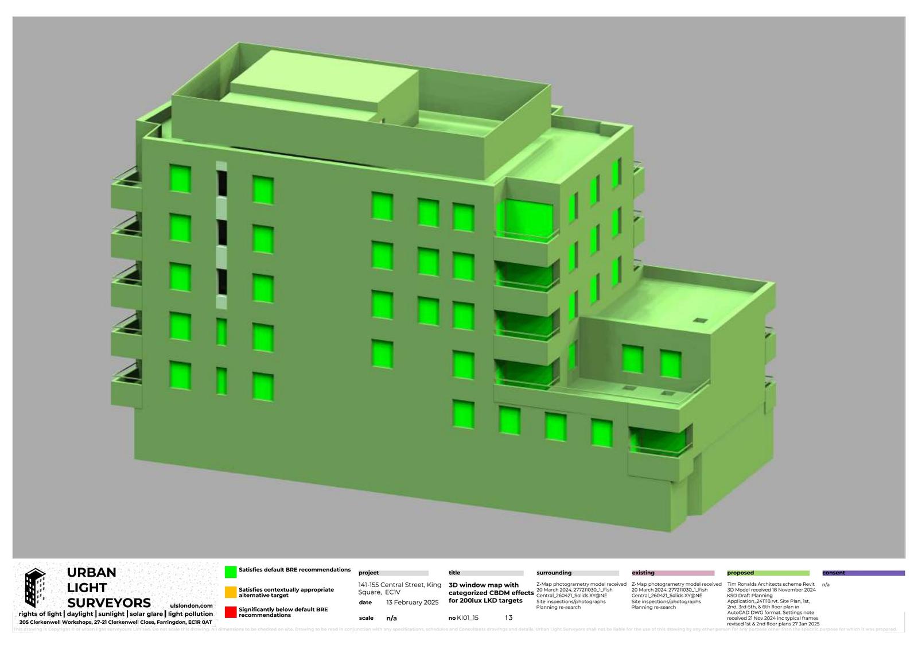Image resolution: width=918 pixels, height=649 pixels.
Task: Click the drawing number KI01_15
Action: click(x=464, y=618)
